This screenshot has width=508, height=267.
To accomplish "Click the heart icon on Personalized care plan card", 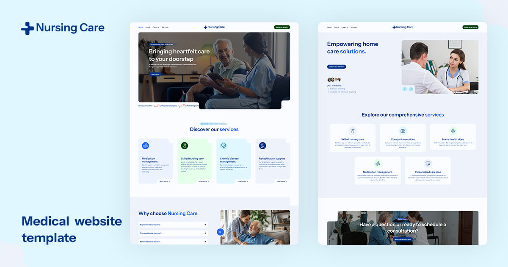I will coord(428,163).
